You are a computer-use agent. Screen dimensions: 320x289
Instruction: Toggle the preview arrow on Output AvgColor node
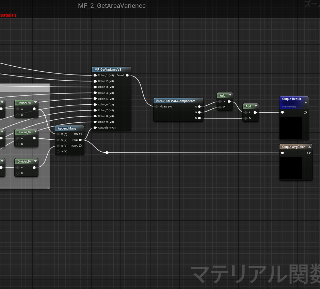tap(309, 147)
